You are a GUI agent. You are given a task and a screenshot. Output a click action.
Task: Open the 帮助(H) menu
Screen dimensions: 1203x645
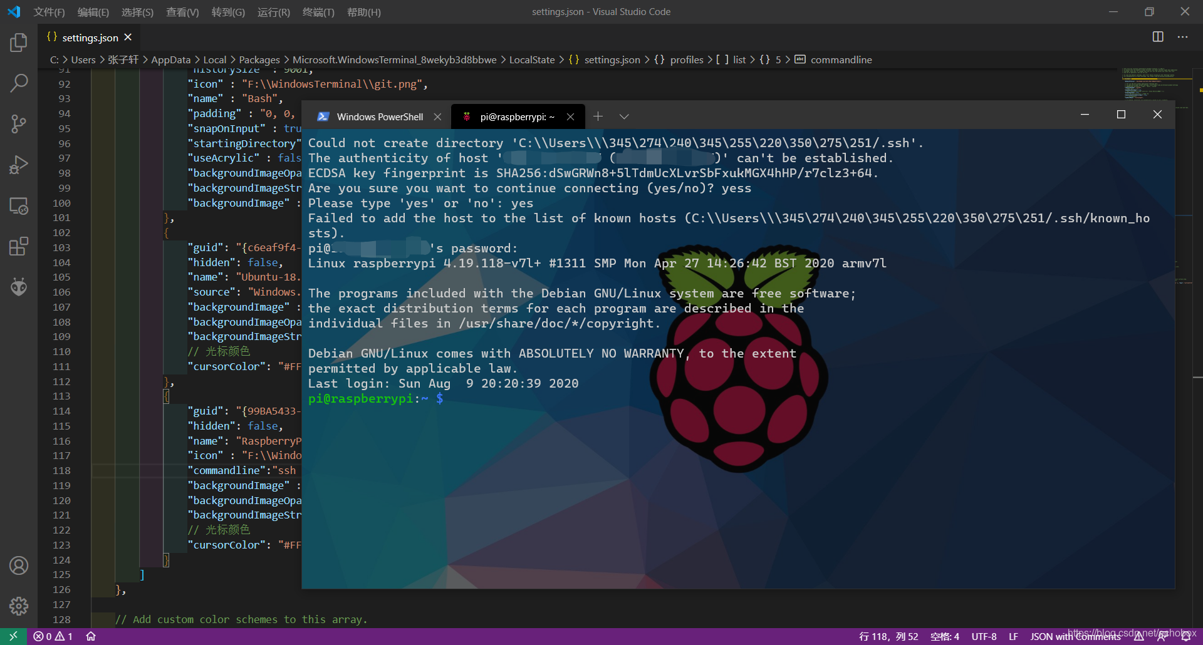pyautogui.click(x=364, y=12)
